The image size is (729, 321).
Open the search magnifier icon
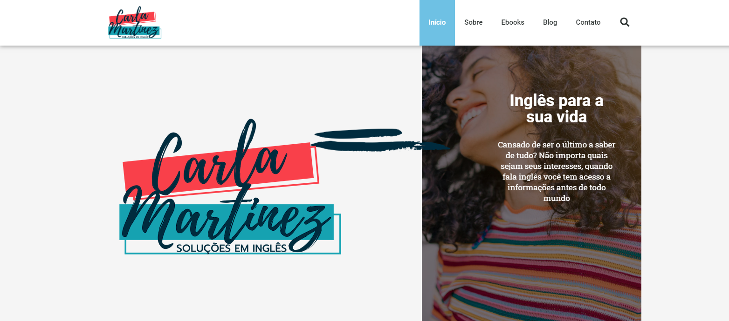click(x=625, y=22)
